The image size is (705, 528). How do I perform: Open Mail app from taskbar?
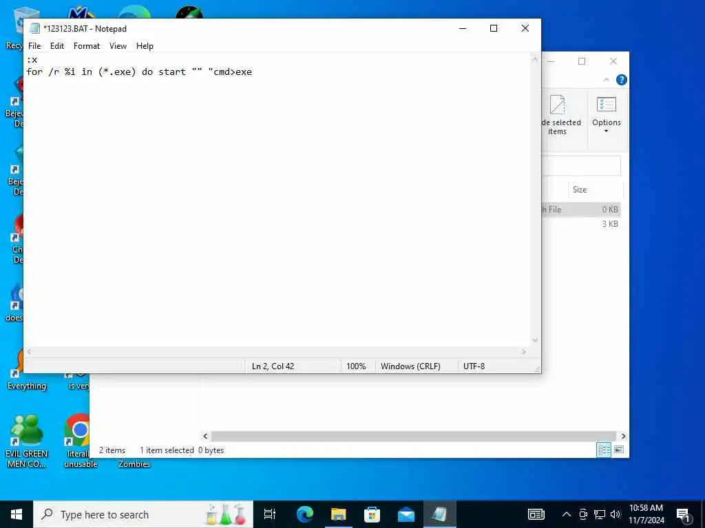(406, 514)
